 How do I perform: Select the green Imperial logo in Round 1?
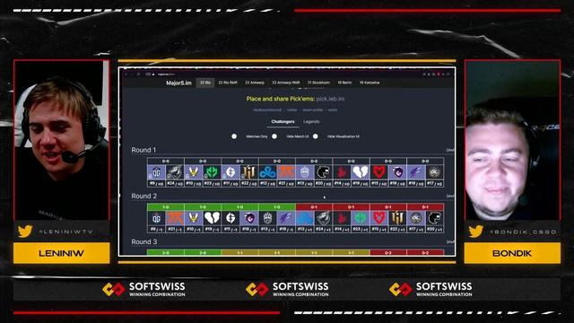(x=212, y=172)
